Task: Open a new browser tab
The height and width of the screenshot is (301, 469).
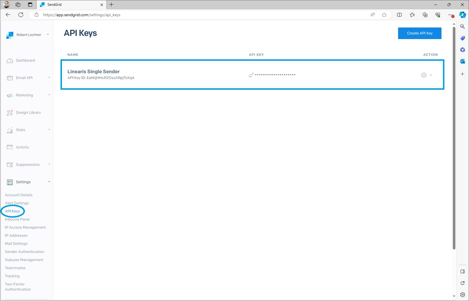Action: coord(111,5)
